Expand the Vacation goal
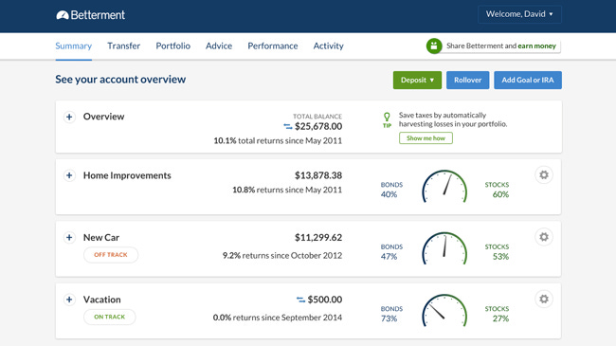This screenshot has width=616, height=346. point(69,300)
